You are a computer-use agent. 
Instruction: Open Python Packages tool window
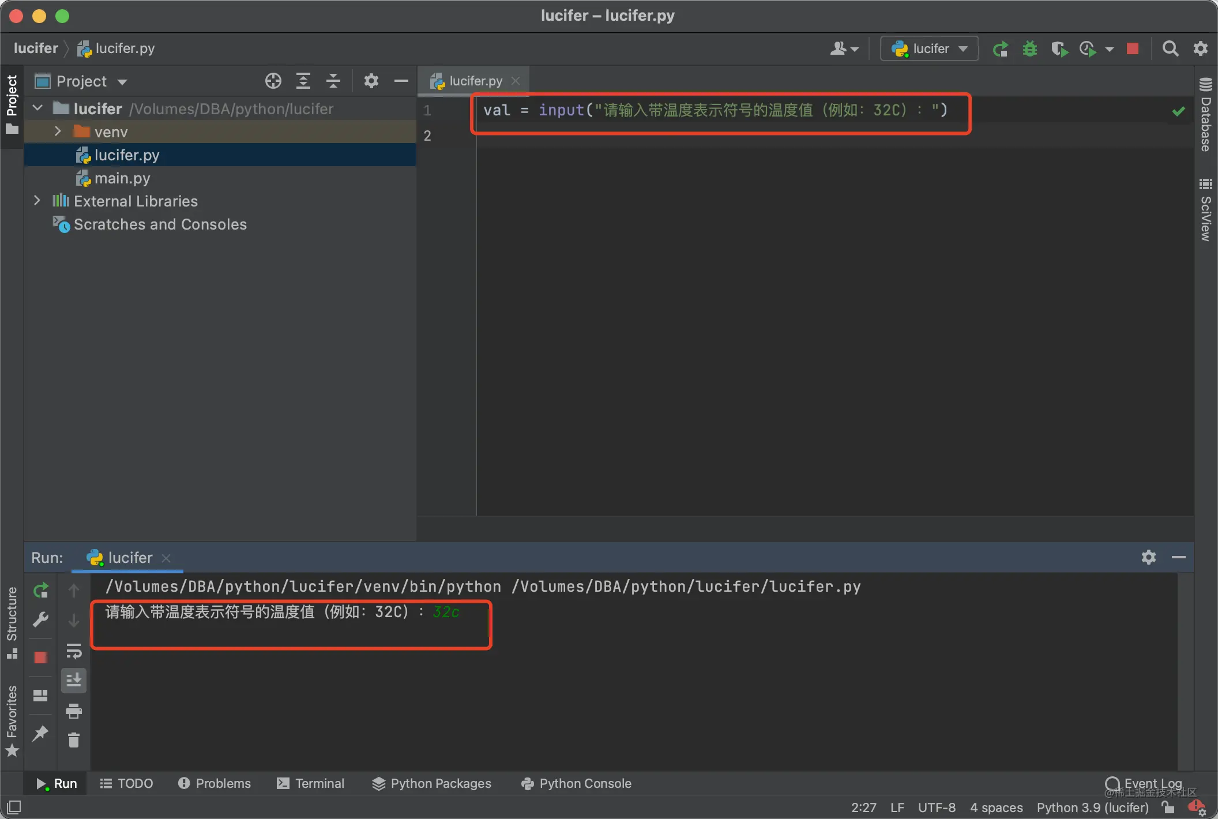click(432, 784)
